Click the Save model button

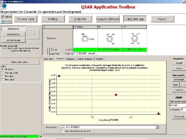[x=179, y=117]
